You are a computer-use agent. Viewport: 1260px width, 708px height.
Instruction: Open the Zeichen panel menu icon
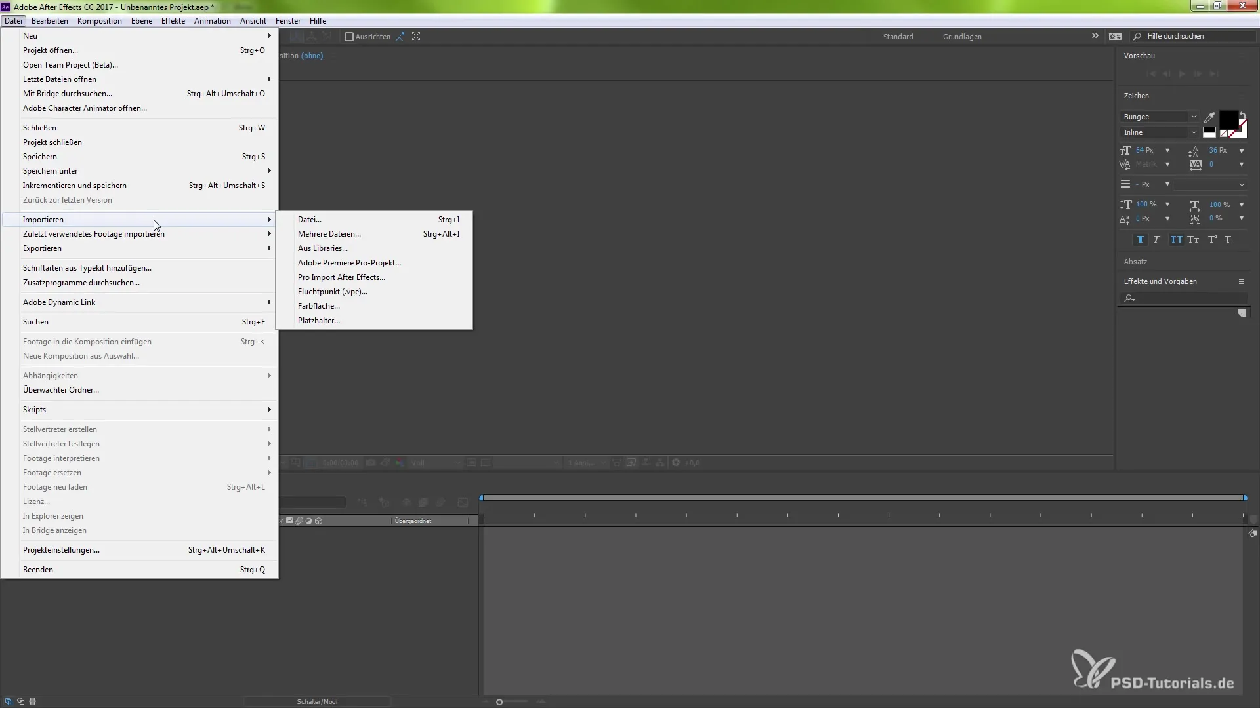tap(1242, 96)
